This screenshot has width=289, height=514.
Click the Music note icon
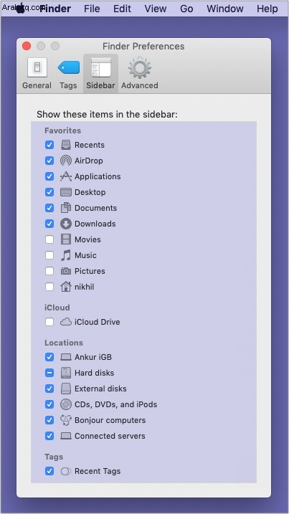point(66,255)
